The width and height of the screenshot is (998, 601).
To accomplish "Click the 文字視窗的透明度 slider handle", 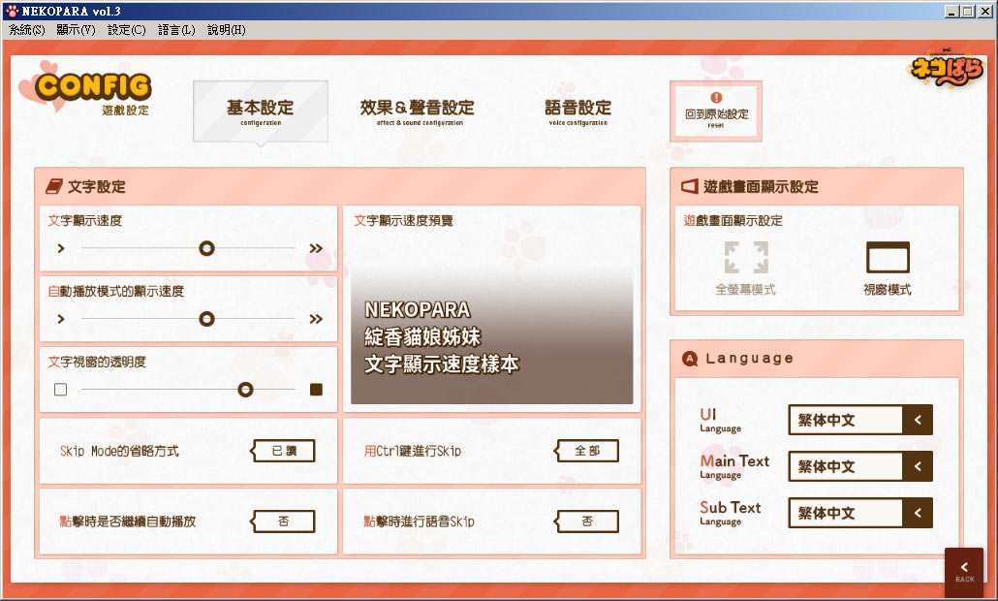I will click(245, 390).
